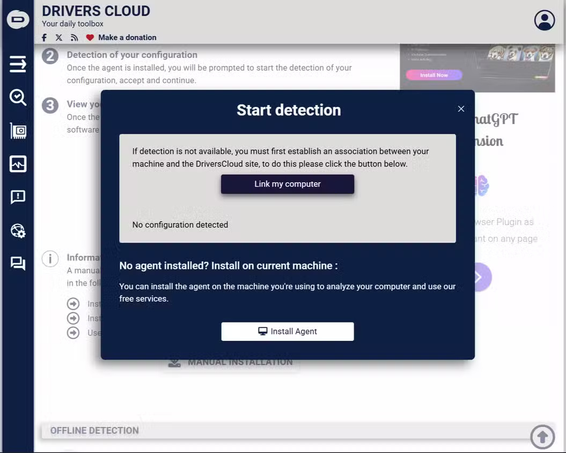Image resolution: width=566 pixels, height=453 pixels.
Task: Open the web services globe-gear sidebar icon
Action: point(18,230)
